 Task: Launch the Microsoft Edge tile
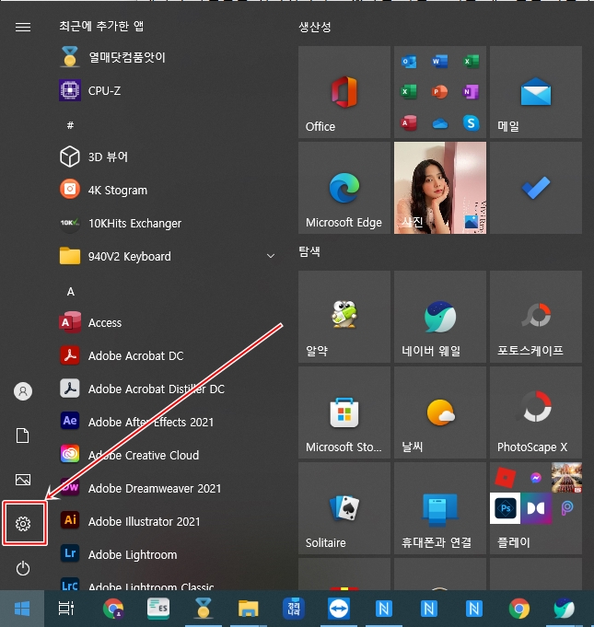(x=344, y=188)
